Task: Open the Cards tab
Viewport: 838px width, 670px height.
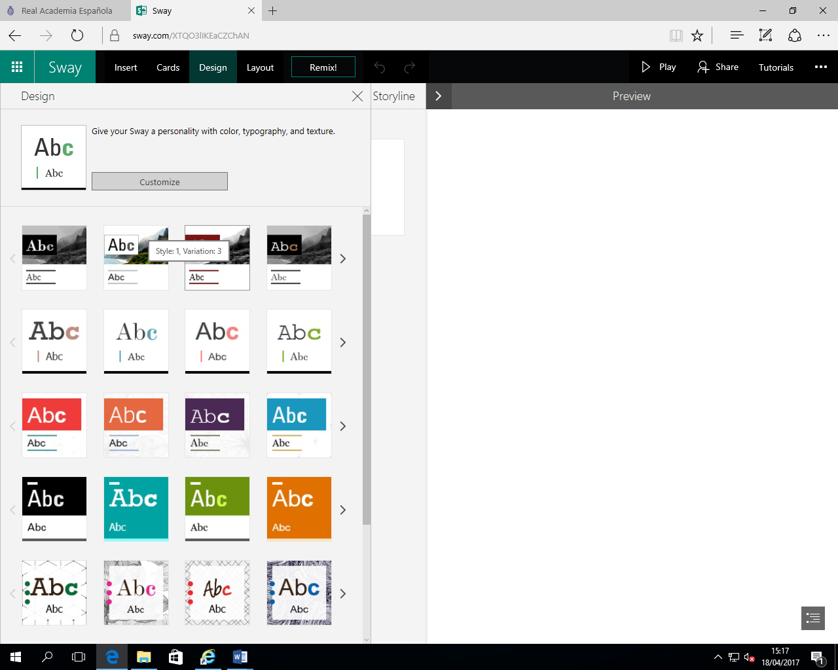Action: tap(168, 67)
